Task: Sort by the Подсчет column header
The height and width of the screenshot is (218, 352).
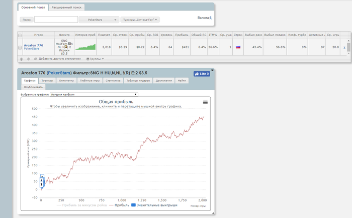Action: click(104, 35)
